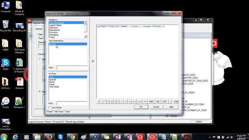Open the taskbar clock and date

pos(241,137)
